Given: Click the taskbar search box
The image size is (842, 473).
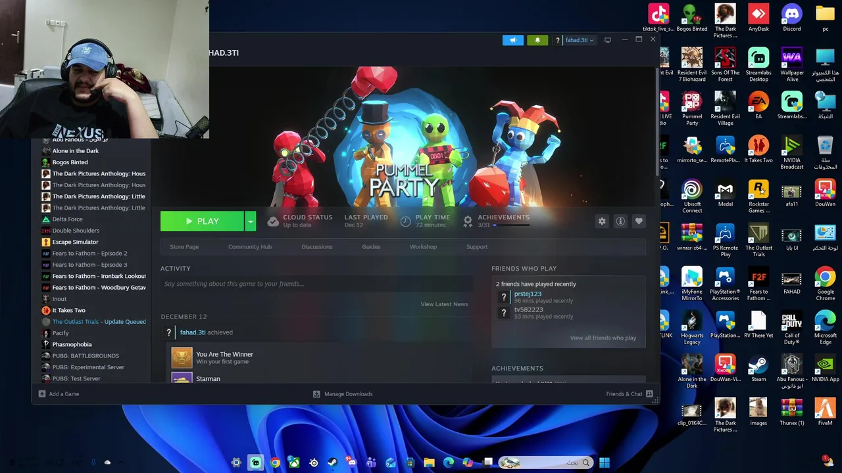Looking at the screenshot, I should (545, 462).
